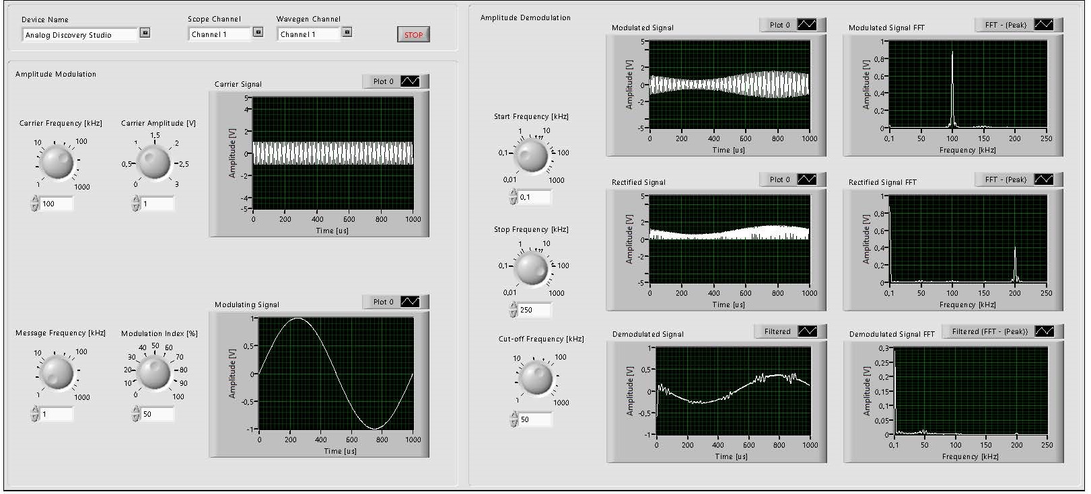The image size is (1091, 494).
Task: Click the Carrier Signal waveform graph
Action: point(333,153)
